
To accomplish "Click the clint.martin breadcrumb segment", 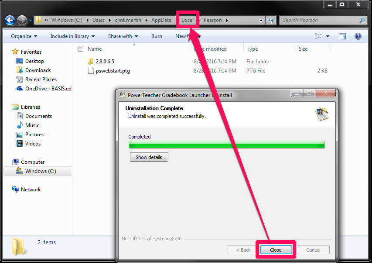I will [x=128, y=20].
